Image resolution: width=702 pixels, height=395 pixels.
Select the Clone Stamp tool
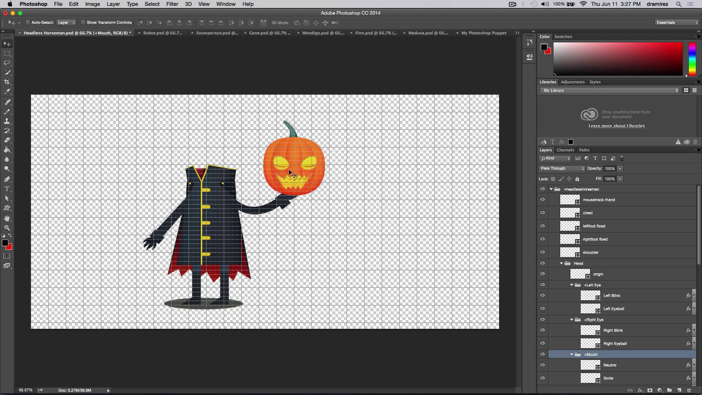[x=7, y=121]
